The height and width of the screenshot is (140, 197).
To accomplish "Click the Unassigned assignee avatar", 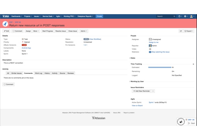I will pos(150,39).
